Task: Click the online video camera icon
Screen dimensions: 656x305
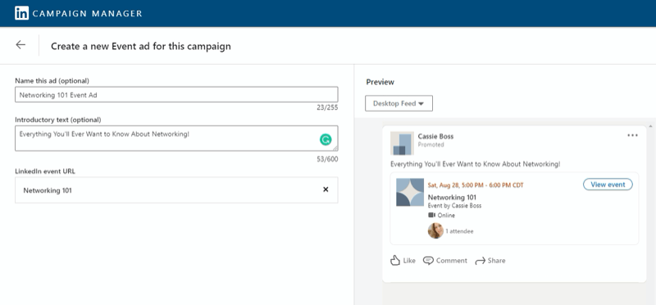Action: click(x=432, y=215)
